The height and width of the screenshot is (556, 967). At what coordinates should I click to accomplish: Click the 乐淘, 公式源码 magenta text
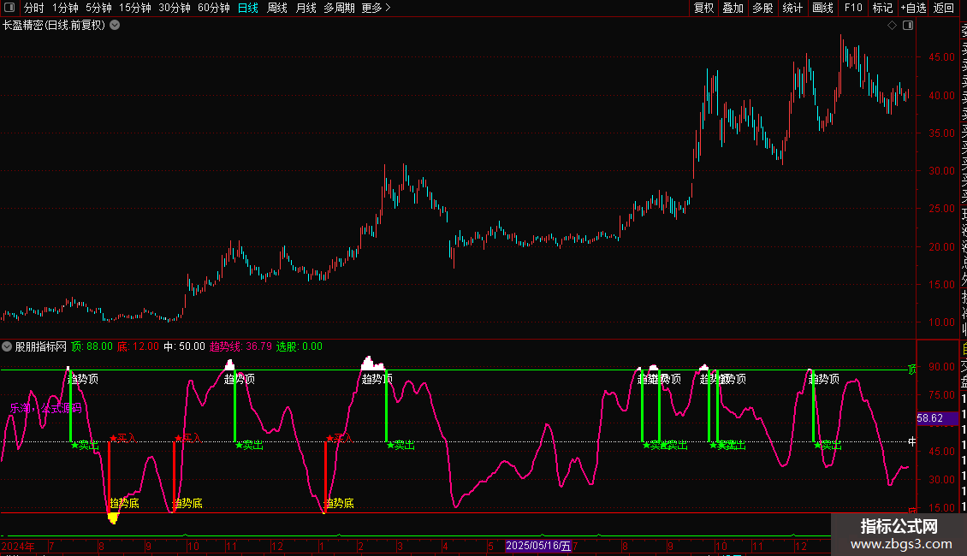point(45,408)
